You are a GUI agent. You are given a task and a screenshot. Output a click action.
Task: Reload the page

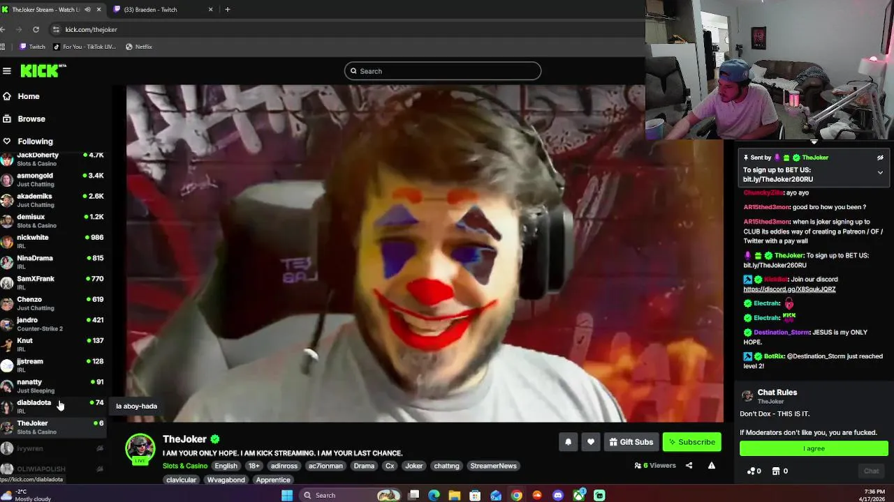tap(36, 29)
